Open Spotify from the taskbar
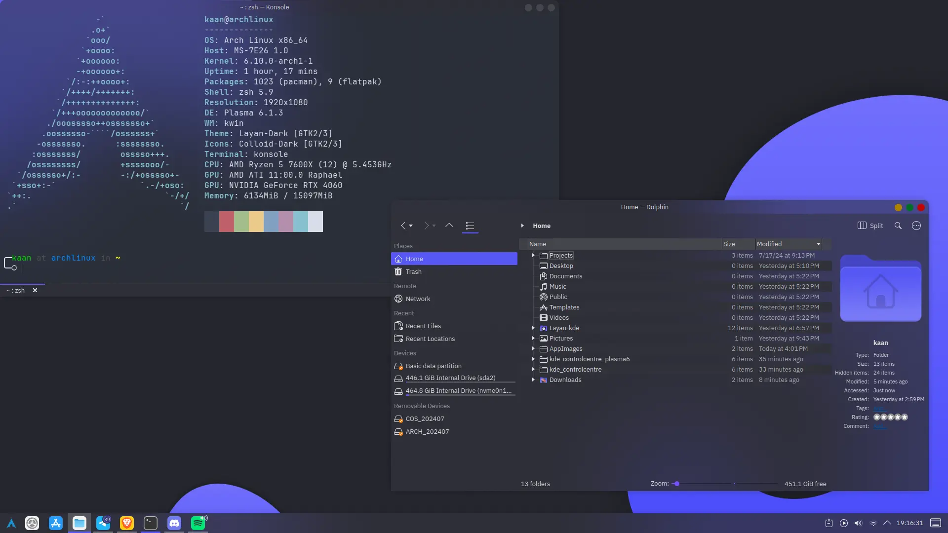 198,523
